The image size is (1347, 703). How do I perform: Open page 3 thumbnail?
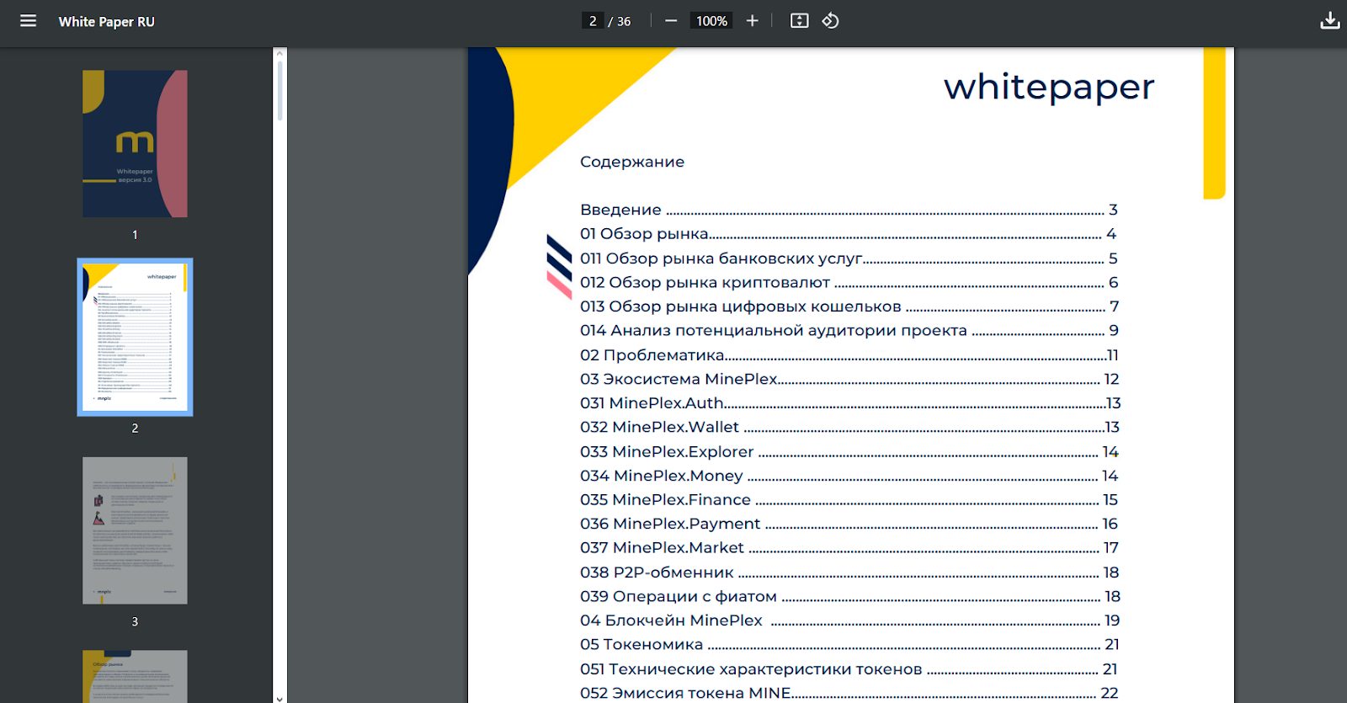pyautogui.click(x=135, y=530)
